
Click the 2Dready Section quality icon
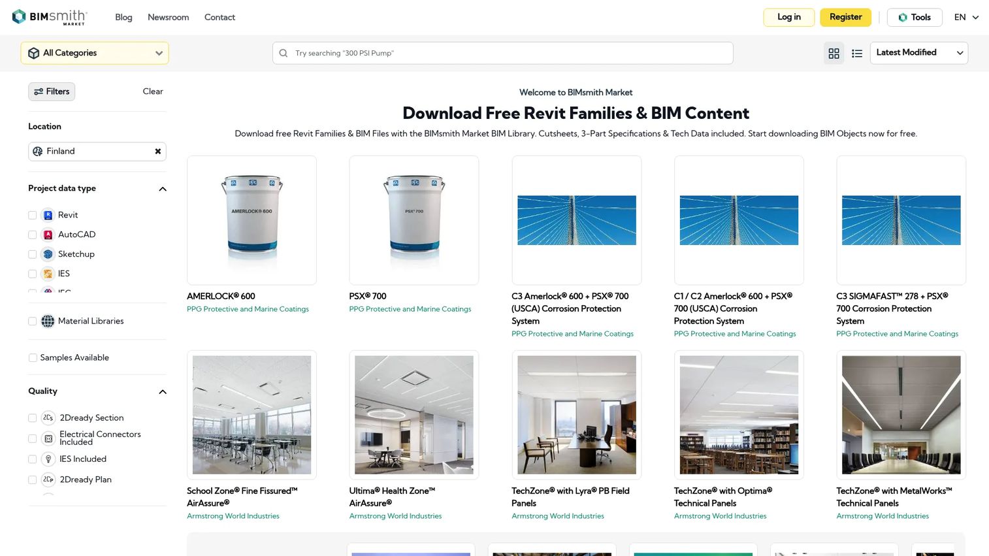[48, 417]
